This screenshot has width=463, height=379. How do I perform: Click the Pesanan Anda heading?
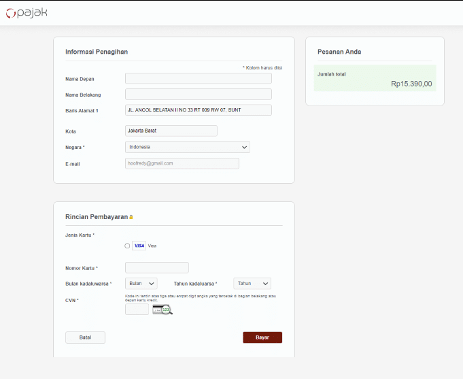tap(339, 52)
